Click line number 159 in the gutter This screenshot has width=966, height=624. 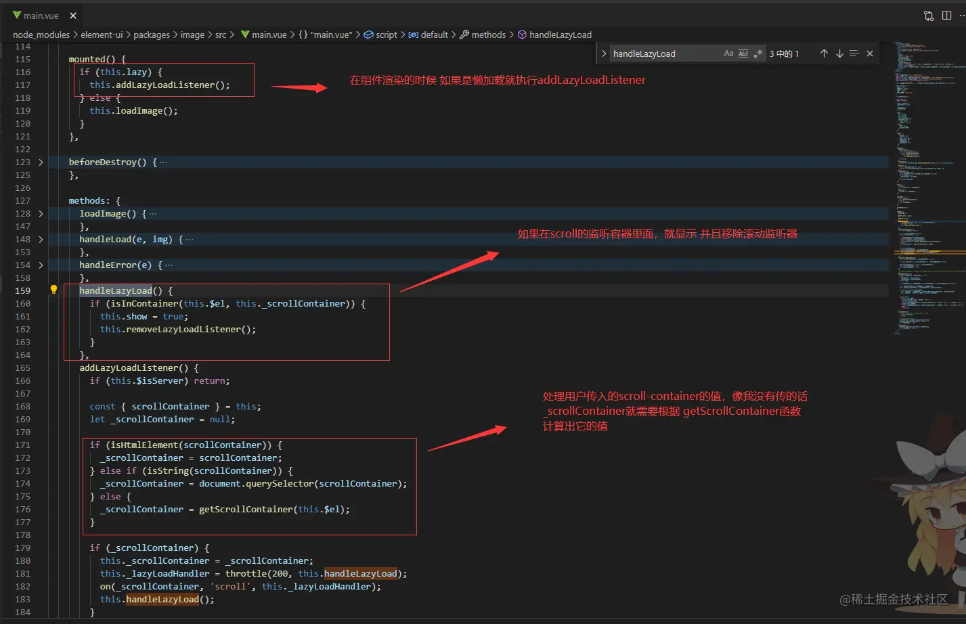(x=22, y=291)
